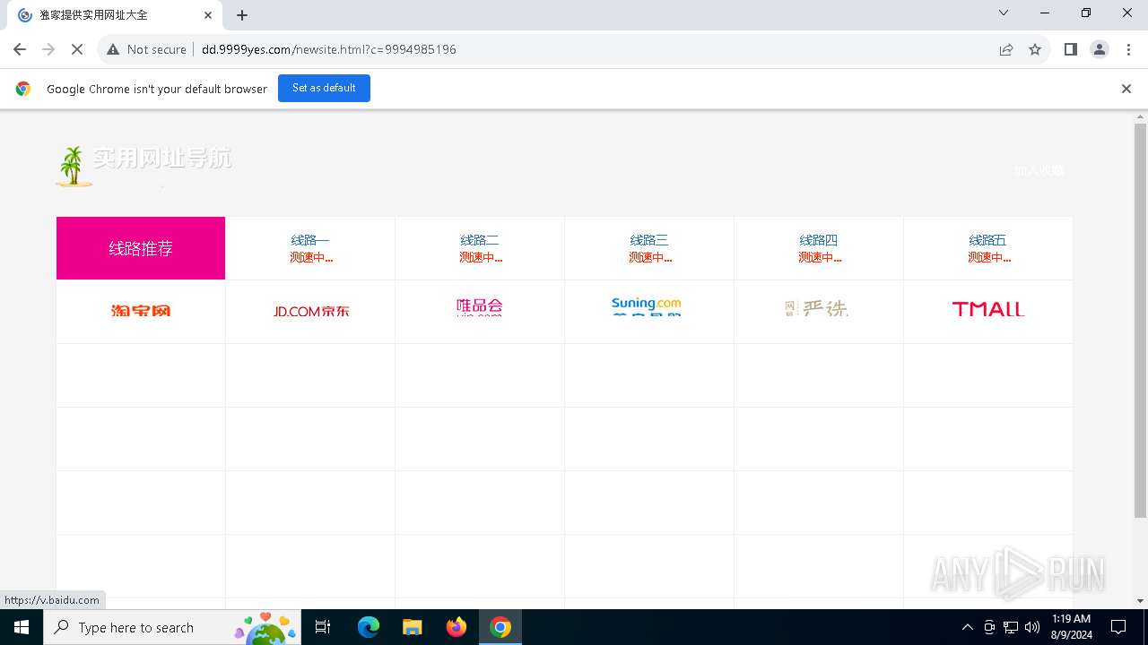Click the clock in the taskbar
The width and height of the screenshot is (1148, 645).
(1071, 627)
